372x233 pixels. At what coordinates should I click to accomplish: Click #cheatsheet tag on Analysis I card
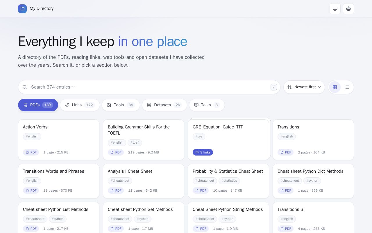[x=120, y=181]
